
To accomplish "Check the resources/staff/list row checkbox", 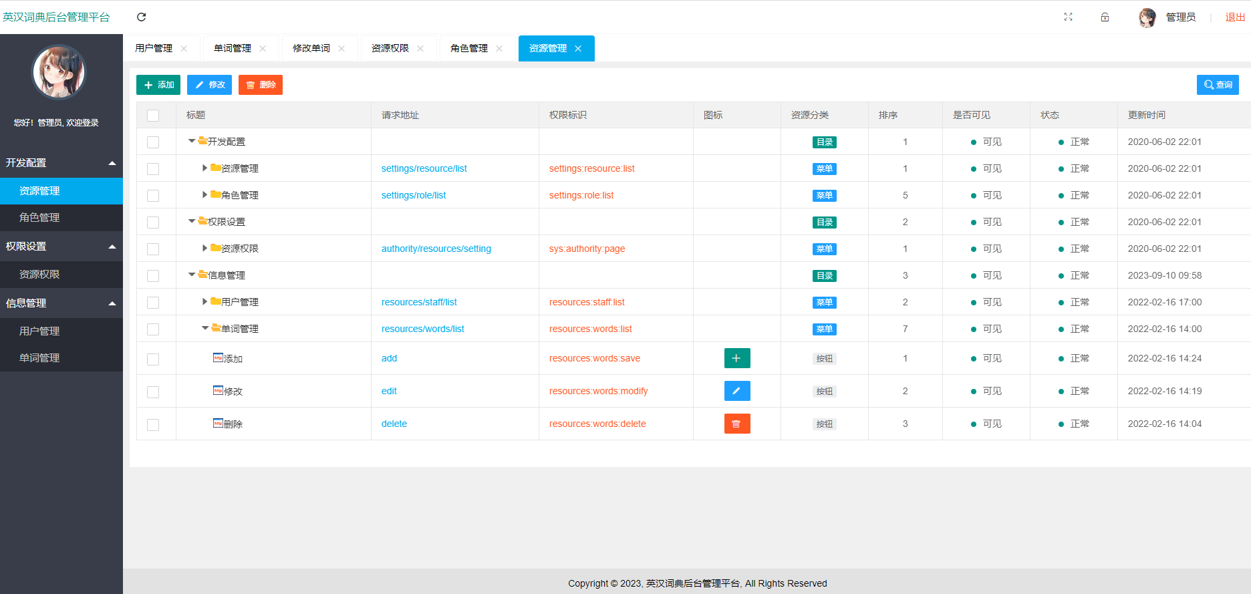I will coord(153,303).
